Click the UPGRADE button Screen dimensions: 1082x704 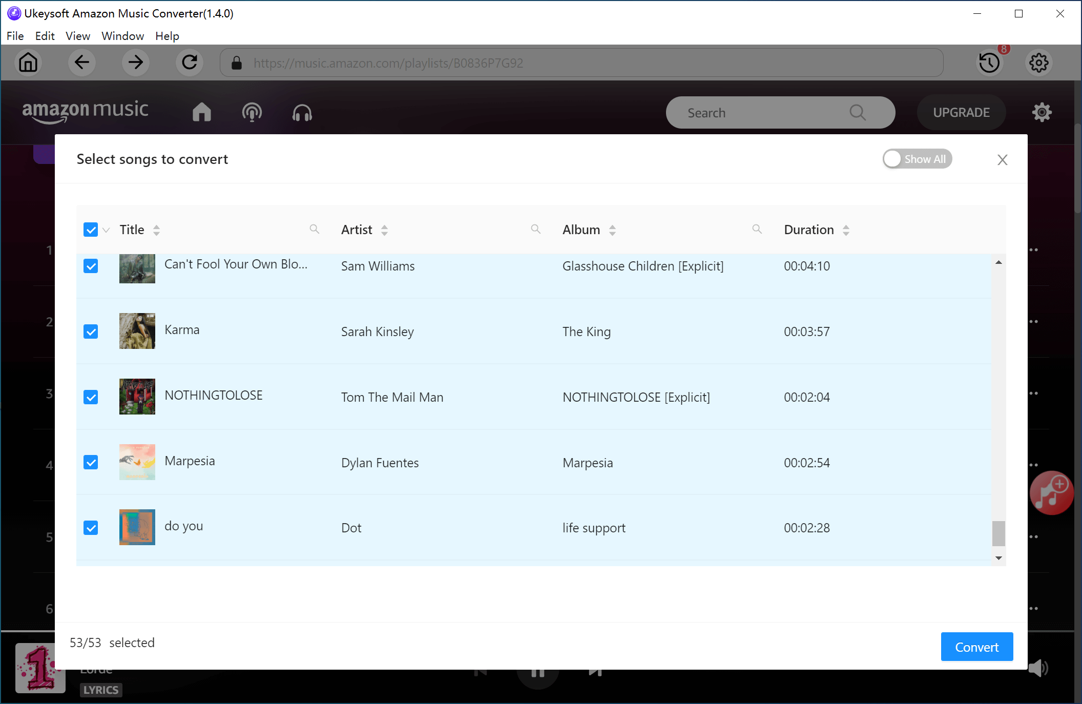pyautogui.click(x=961, y=112)
